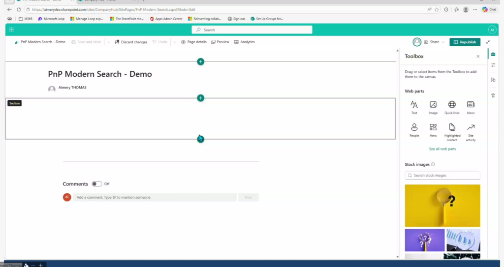Image resolution: width=504 pixels, height=267 pixels.
Task: Expand the Share dropdown chevron
Action: 443,42
